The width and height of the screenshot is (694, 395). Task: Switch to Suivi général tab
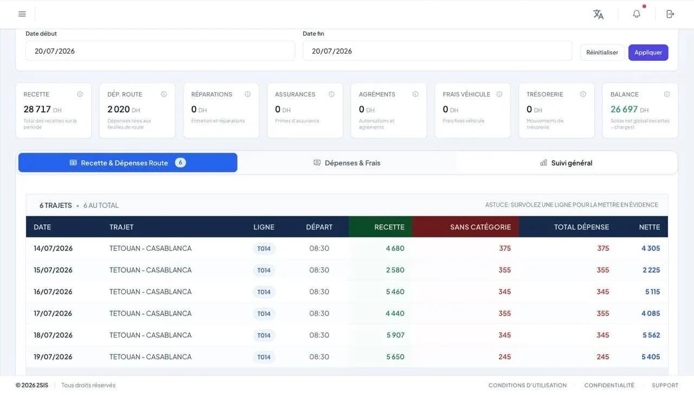point(566,163)
